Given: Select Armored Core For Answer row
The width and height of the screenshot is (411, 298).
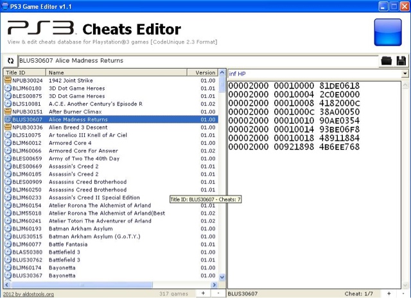Looking at the screenshot, I should click(x=110, y=151).
